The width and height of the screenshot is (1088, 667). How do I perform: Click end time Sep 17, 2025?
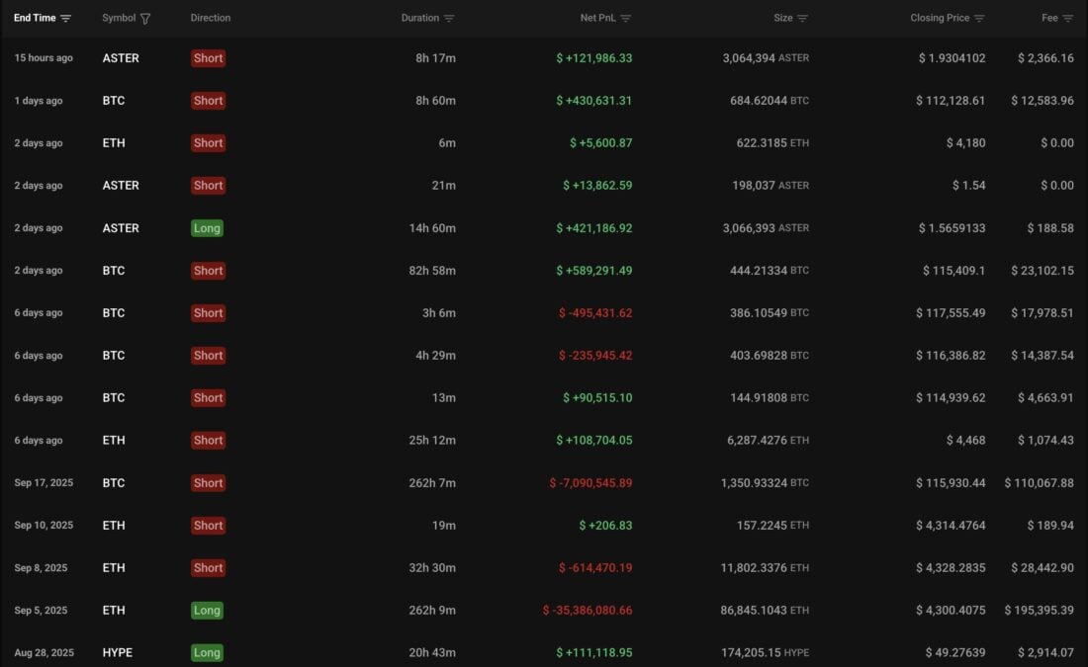(44, 482)
